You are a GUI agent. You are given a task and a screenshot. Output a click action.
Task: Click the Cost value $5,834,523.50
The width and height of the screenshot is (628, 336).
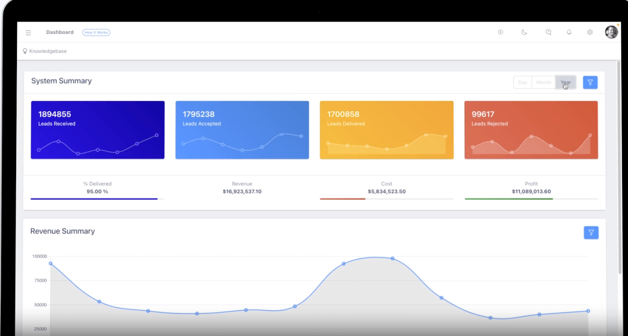coord(387,192)
